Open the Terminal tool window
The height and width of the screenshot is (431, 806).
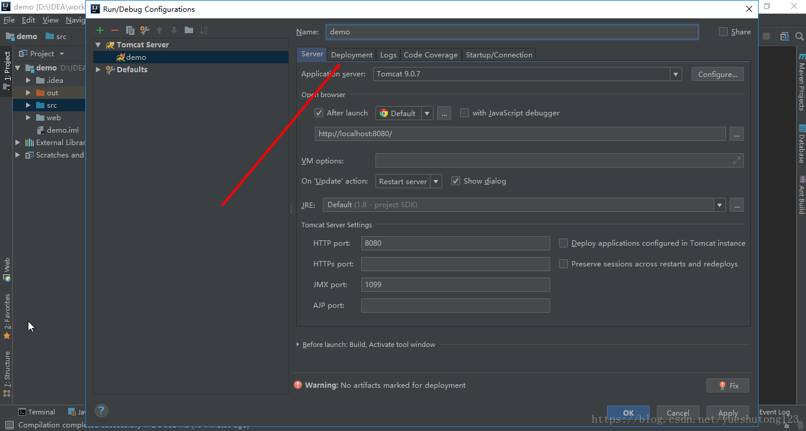pos(36,412)
